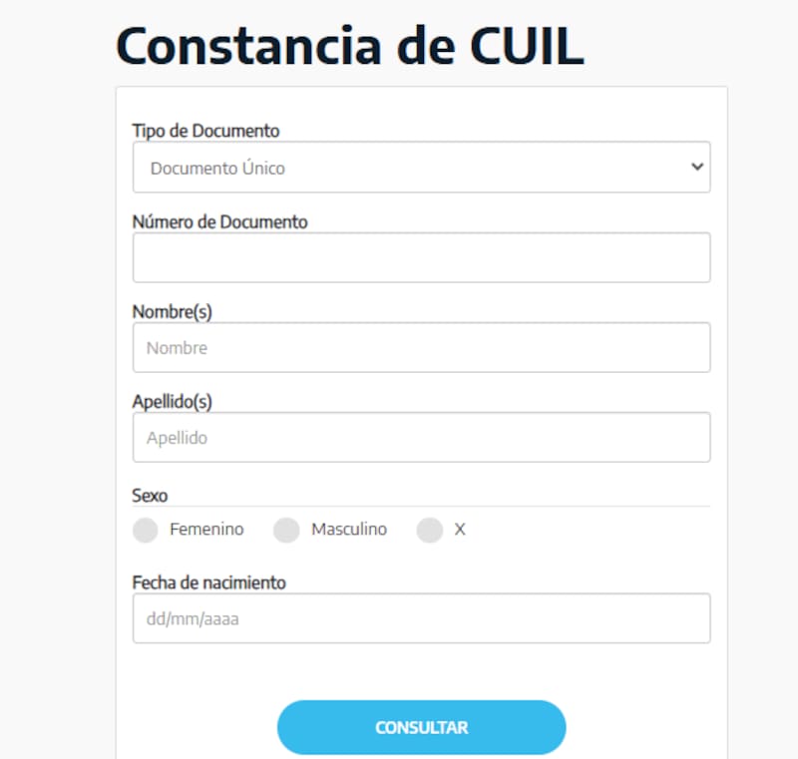Viewport: 798px width, 759px height.
Task: Click the Femenino option text label
Action: pyautogui.click(x=204, y=530)
